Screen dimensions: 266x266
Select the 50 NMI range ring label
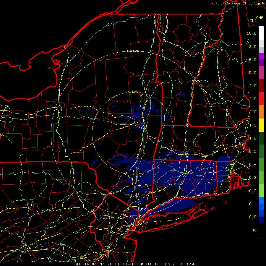(133, 92)
